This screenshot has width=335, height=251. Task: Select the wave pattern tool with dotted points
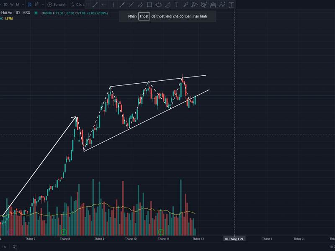pos(222,5)
